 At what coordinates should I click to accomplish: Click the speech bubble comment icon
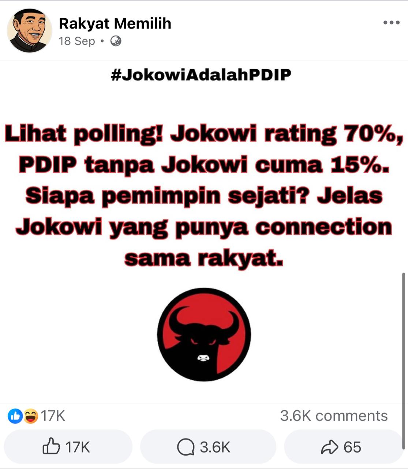186,447
